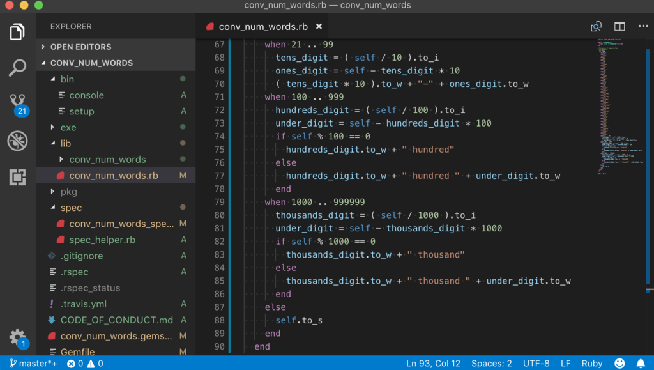Change indentation via Spaces: 2
Screen dimensions: 654x370
[x=491, y=364]
